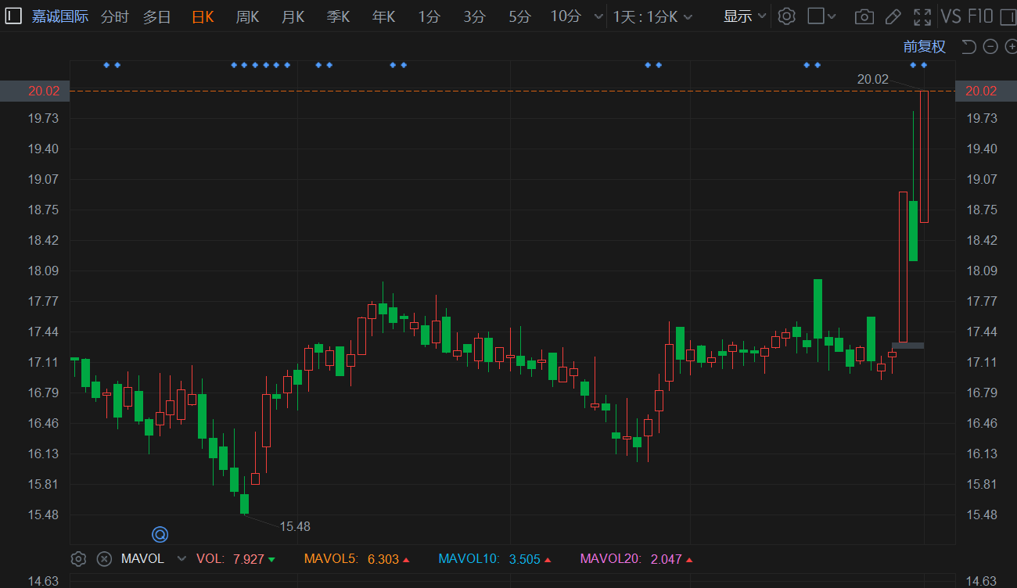This screenshot has width=1017, height=588.
Task: Click the blue Q event marker
Action: pos(160,535)
